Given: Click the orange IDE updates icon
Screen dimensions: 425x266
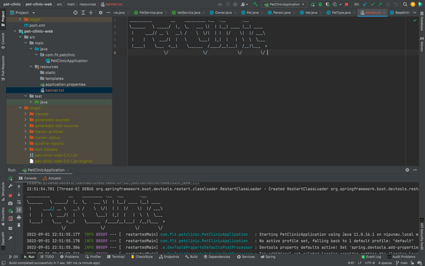Looking at the screenshot, I should [x=412, y=4].
